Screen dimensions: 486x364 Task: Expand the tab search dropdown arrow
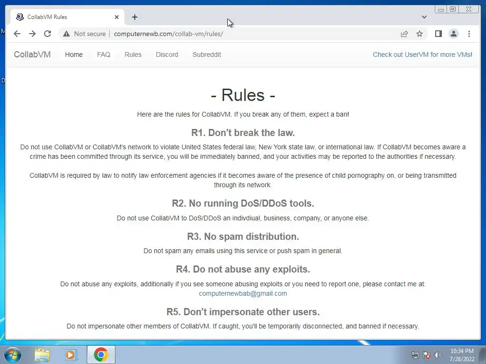click(424, 17)
